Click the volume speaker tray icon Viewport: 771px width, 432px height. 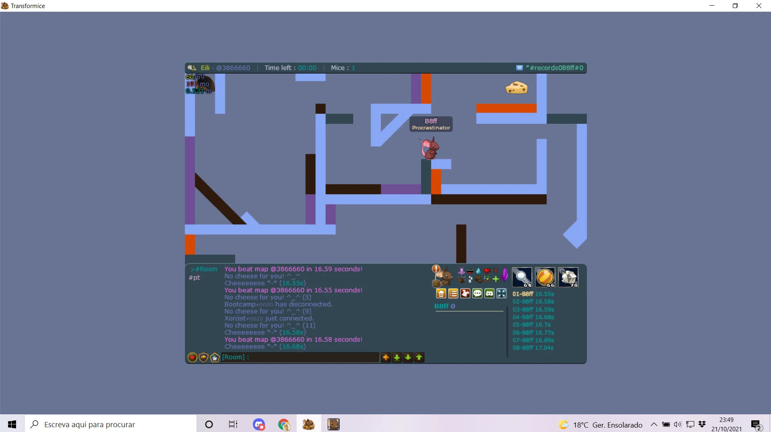pos(678,424)
